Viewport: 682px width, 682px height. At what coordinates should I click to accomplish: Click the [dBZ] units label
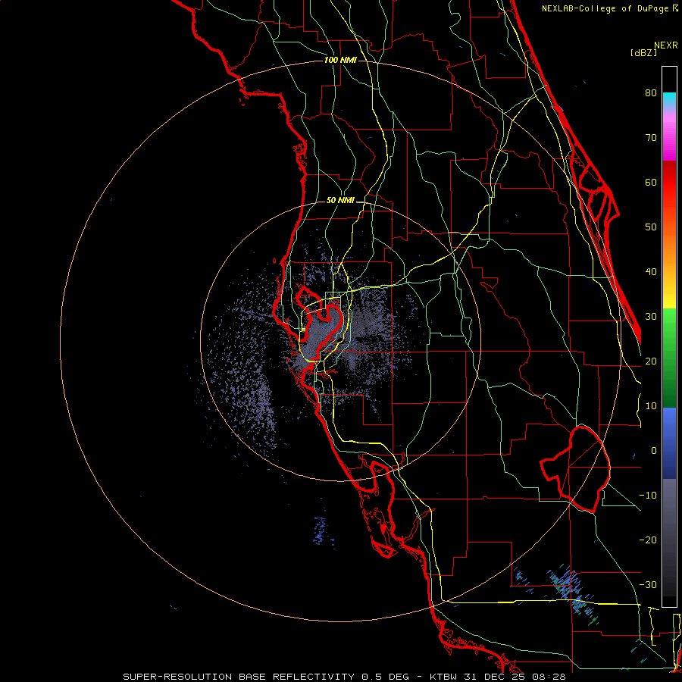pyautogui.click(x=643, y=52)
